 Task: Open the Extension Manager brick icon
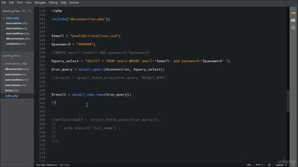[x=293, y=20]
